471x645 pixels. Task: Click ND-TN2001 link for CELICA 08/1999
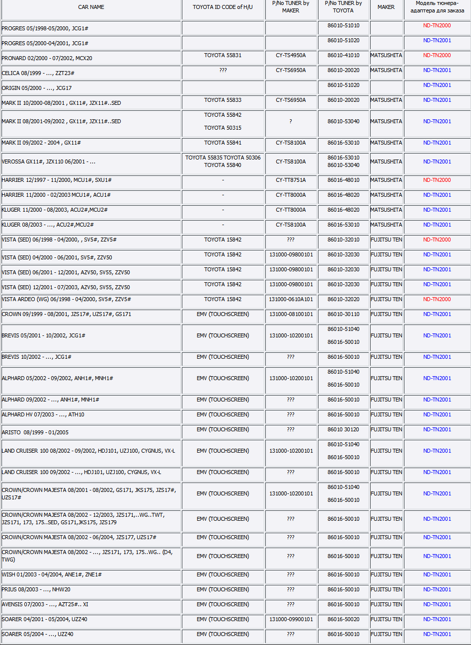(x=437, y=71)
